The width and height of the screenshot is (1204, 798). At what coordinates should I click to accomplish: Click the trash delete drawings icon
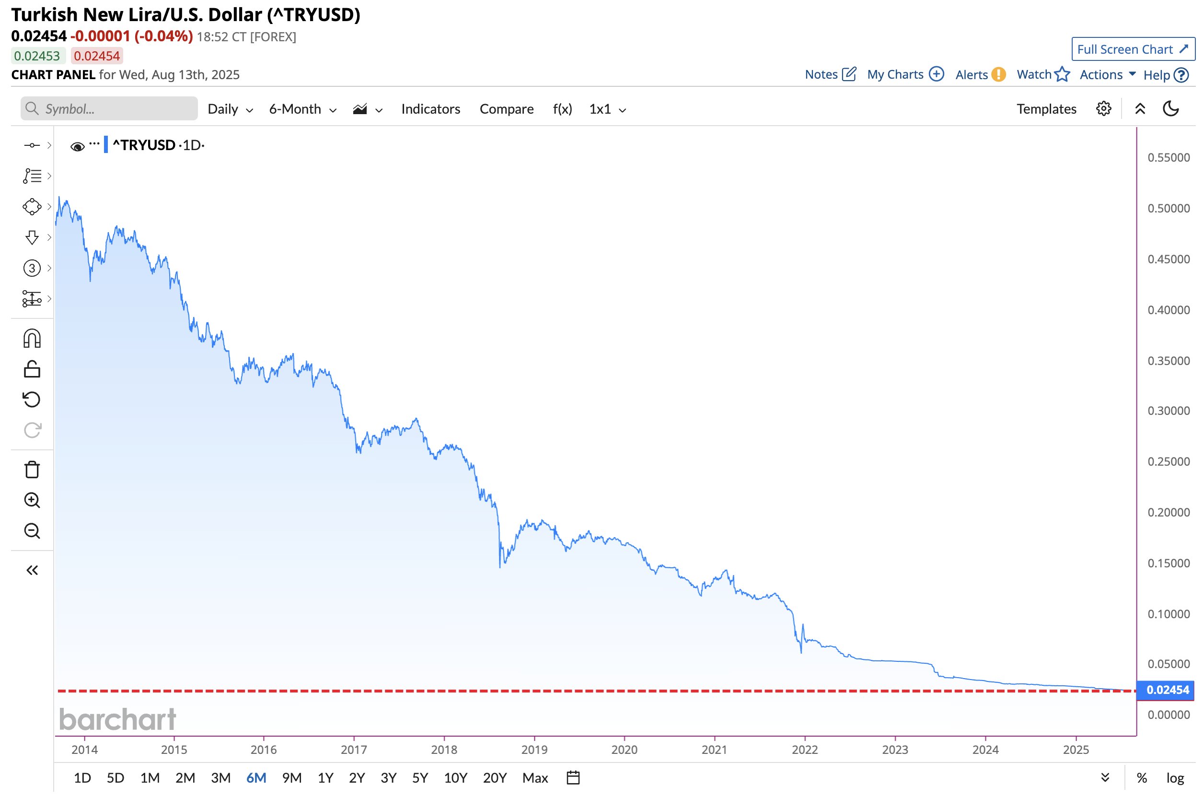(x=32, y=470)
